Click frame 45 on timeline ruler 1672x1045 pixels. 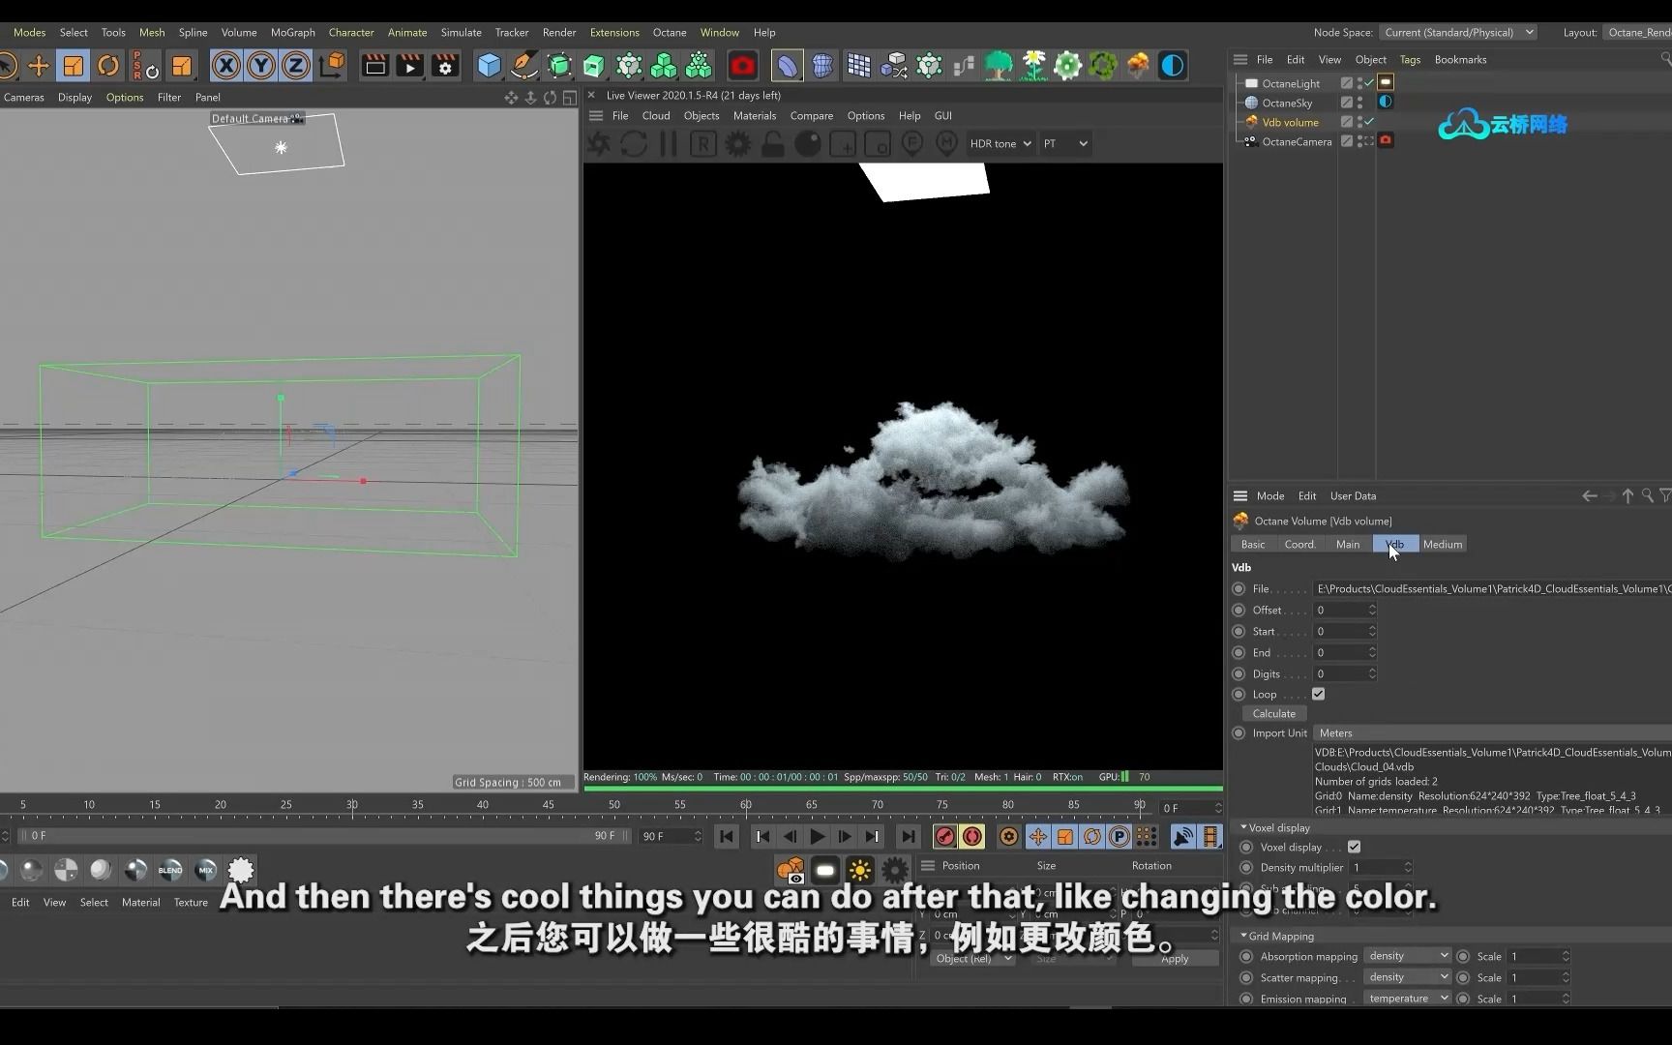click(549, 805)
